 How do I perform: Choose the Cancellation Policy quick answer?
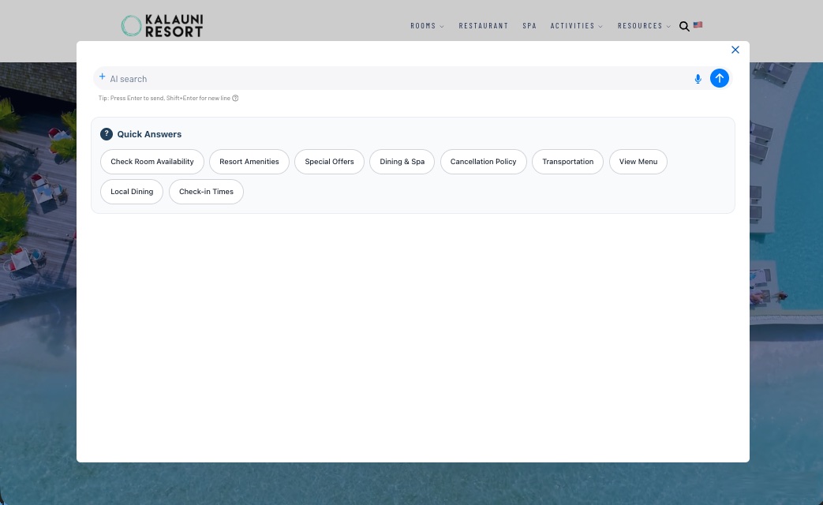483,162
